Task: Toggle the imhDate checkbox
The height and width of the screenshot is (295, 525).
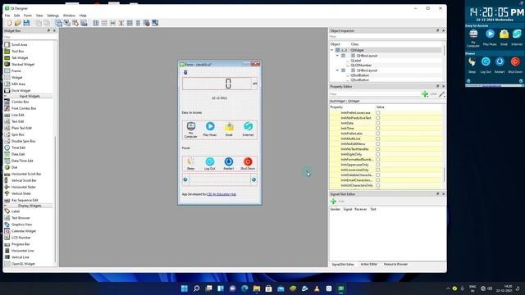Action: (377, 123)
